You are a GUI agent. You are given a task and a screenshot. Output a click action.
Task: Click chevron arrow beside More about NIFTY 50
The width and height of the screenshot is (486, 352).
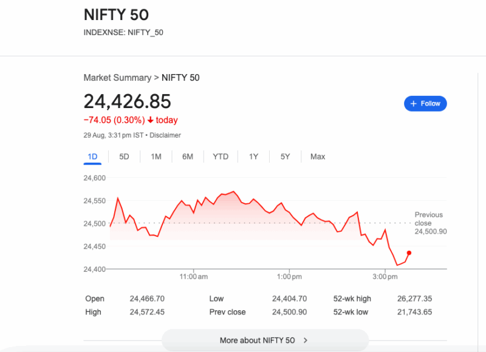tap(306, 340)
